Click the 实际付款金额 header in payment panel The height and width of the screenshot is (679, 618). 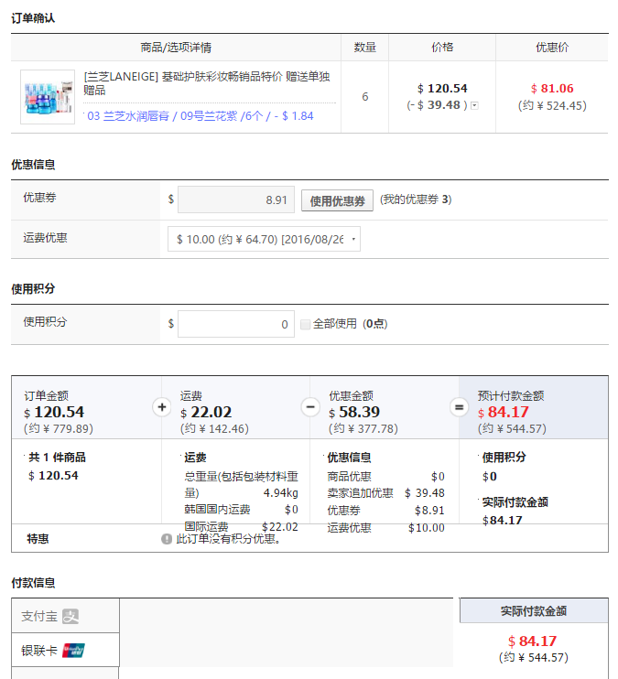click(x=534, y=611)
